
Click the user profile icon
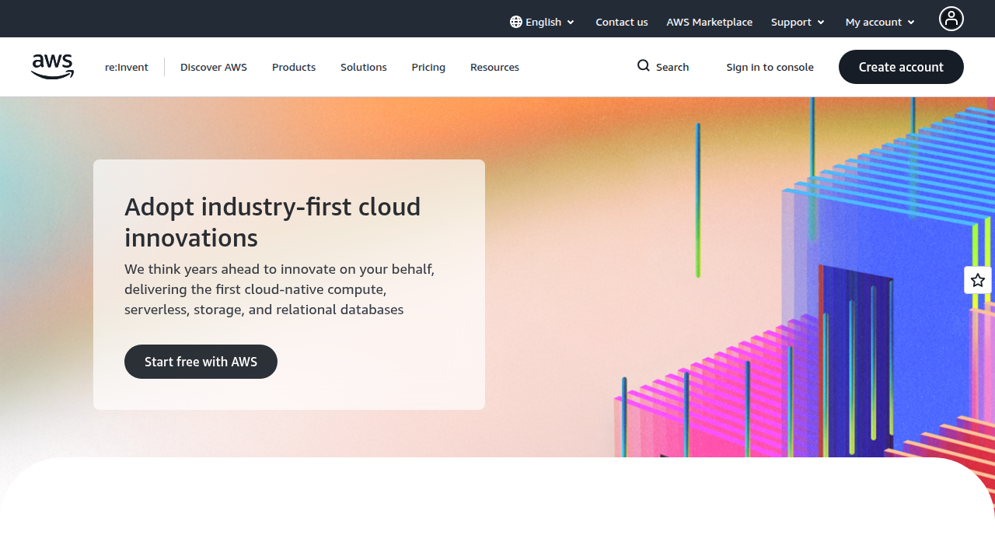tap(951, 19)
